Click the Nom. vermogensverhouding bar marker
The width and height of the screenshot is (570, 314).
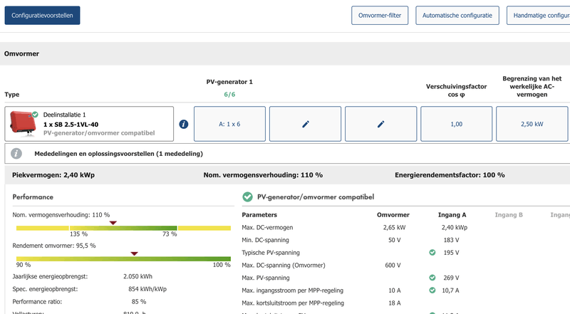tap(112, 222)
